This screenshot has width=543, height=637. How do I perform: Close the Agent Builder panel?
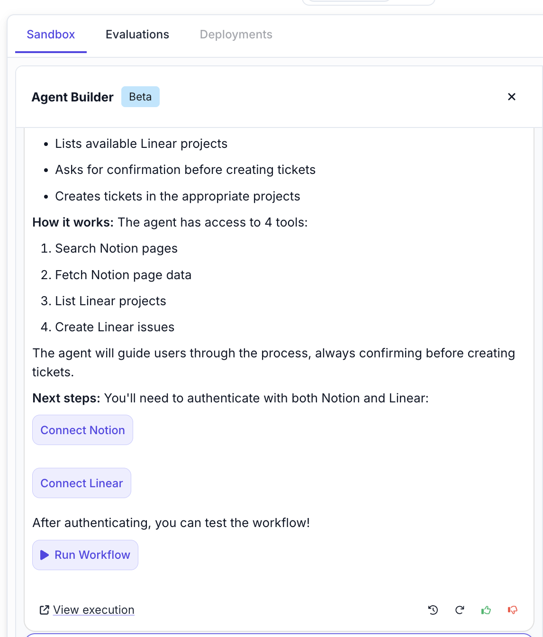[512, 97]
